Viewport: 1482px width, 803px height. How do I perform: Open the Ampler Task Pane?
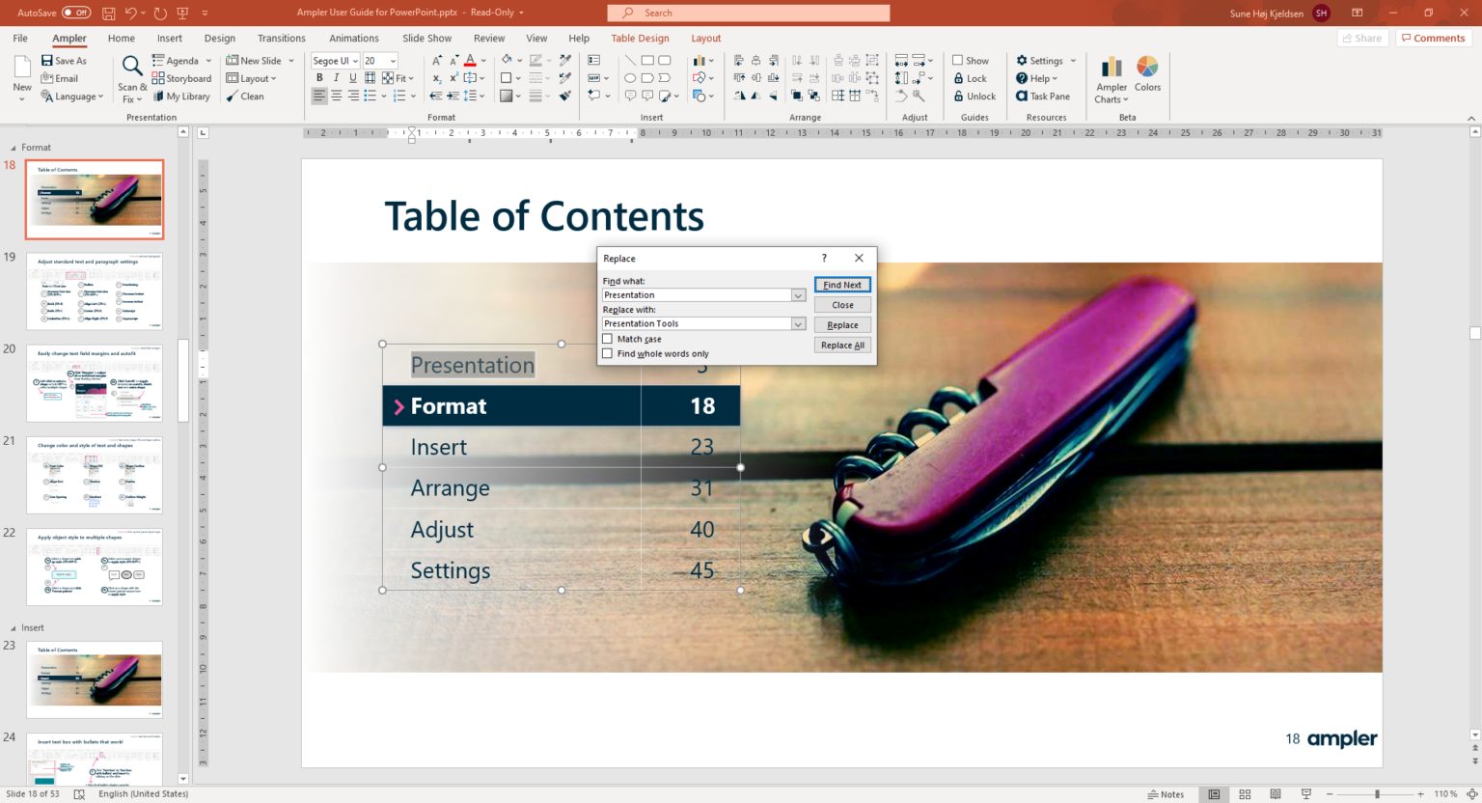[1043, 96]
